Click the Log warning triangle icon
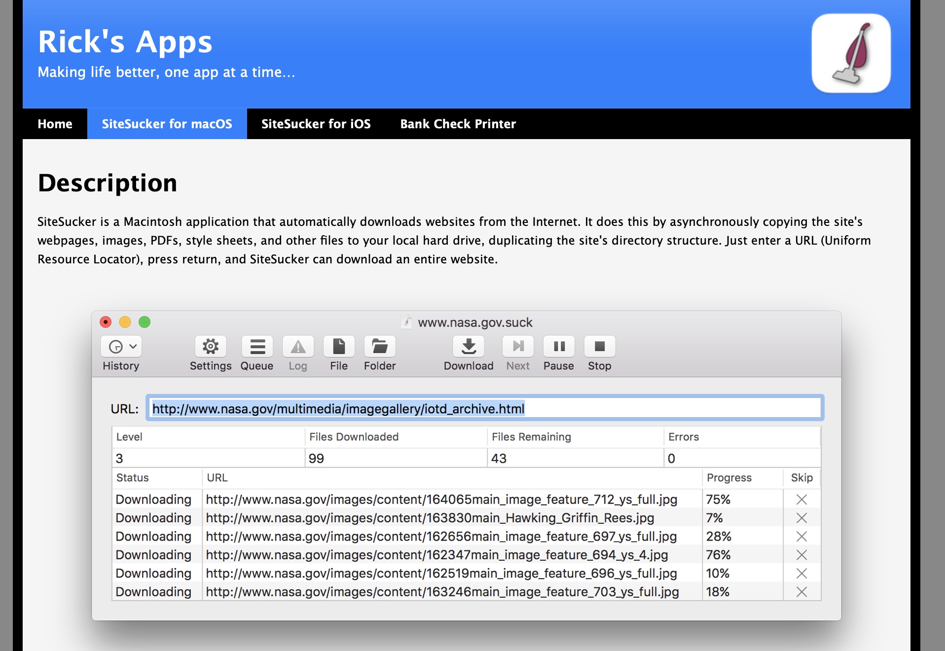The width and height of the screenshot is (945, 651). pyautogui.click(x=298, y=347)
